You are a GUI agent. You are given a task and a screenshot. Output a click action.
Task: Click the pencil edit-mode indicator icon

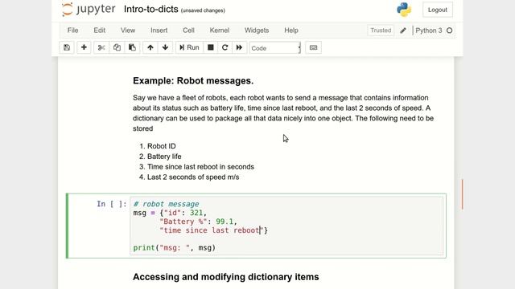point(403,31)
